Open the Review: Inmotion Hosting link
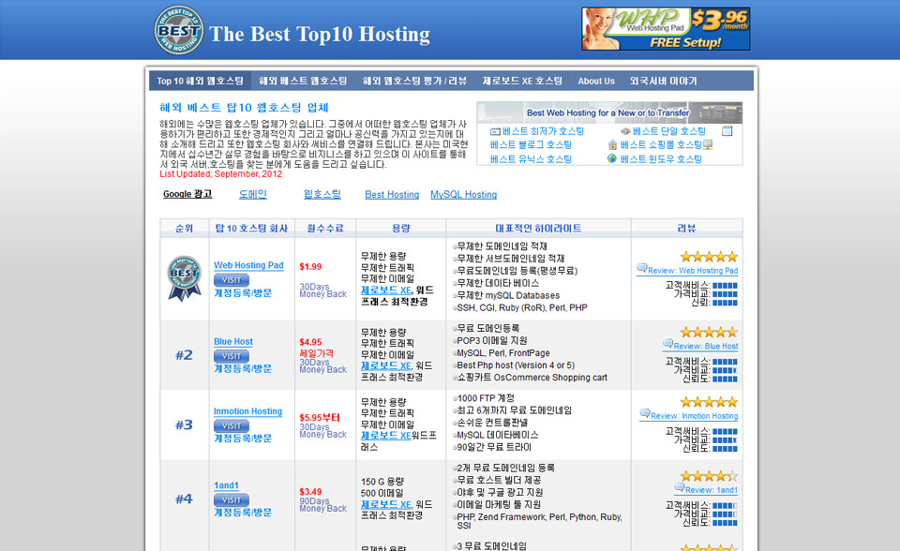Screen dimensions: 900x551 pos(694,416)
